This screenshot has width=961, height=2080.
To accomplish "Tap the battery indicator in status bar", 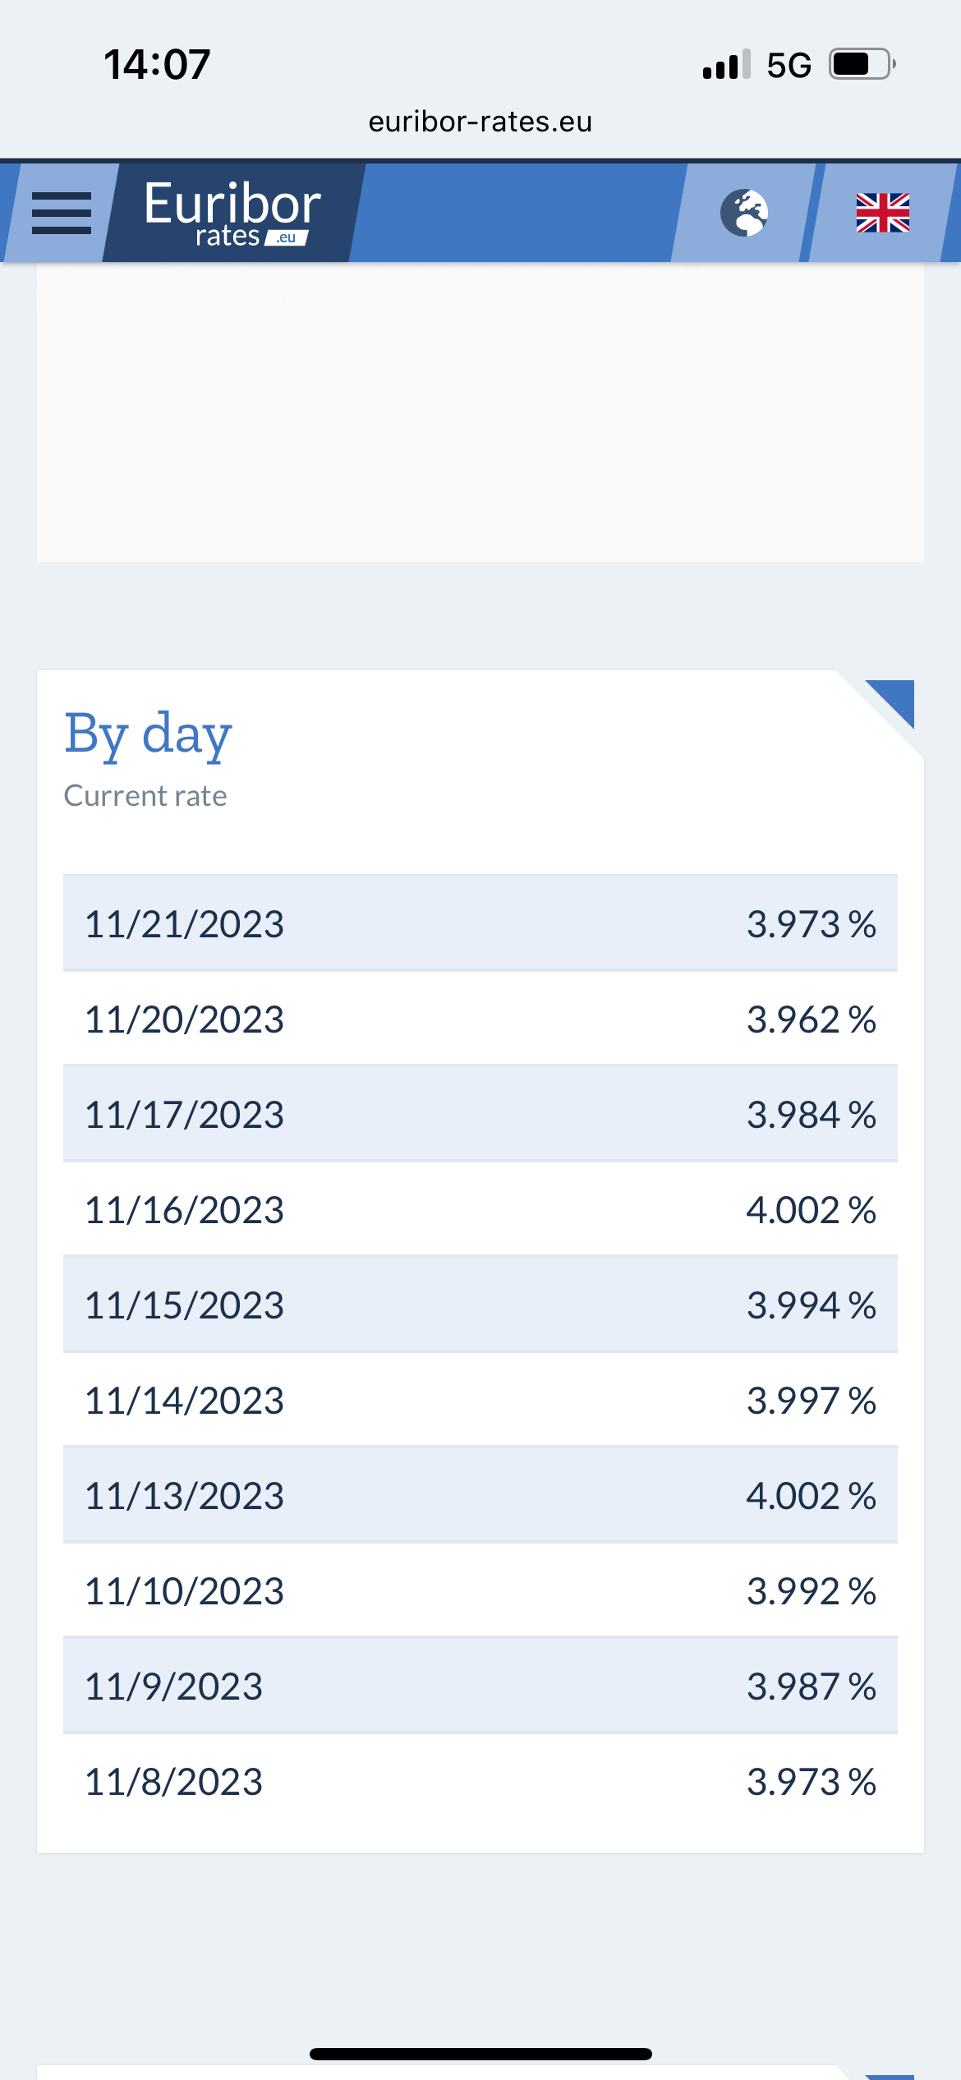I will (862, 64).
